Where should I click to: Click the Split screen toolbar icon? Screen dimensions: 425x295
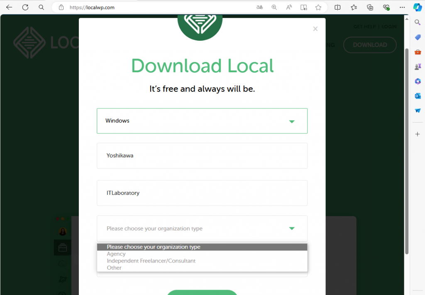pos(337,7)
